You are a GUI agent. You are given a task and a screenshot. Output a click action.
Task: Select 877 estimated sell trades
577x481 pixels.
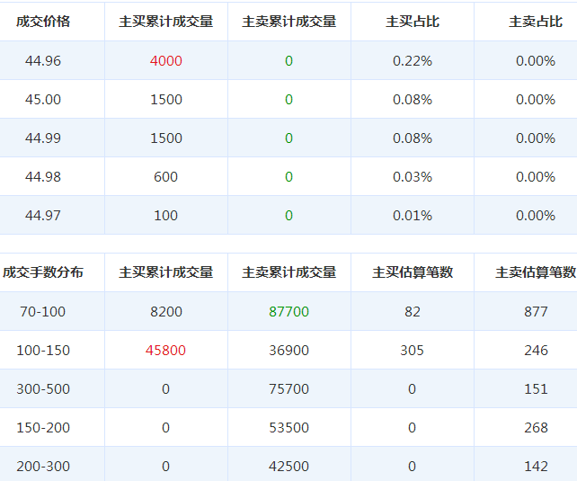536,312
